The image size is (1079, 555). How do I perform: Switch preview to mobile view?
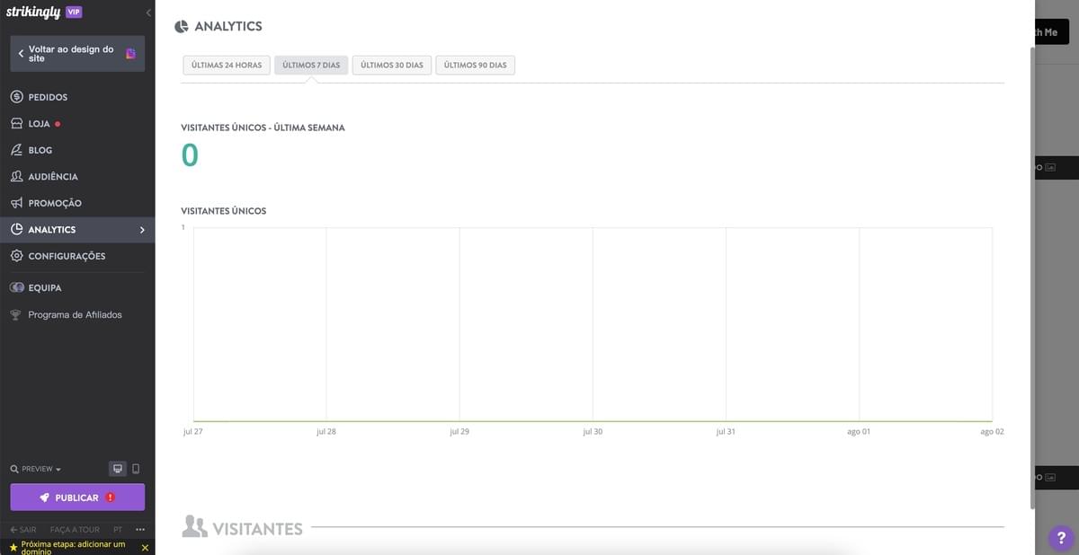137,468
